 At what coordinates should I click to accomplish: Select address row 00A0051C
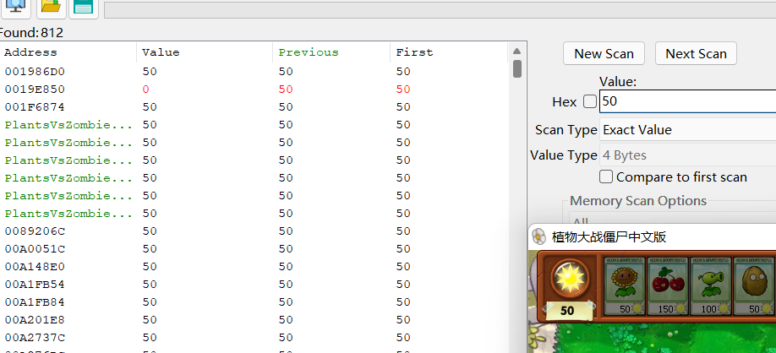255,249
